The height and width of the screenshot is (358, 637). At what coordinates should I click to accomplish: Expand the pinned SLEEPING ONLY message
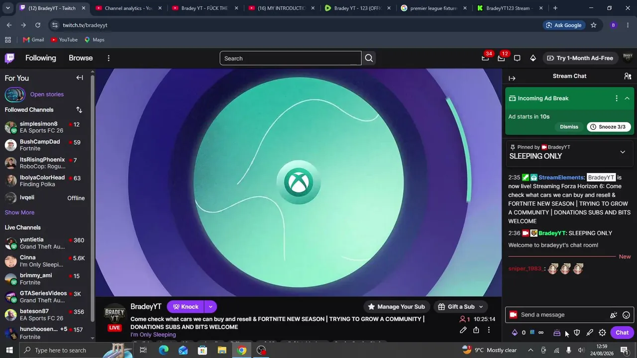(623, 152)
